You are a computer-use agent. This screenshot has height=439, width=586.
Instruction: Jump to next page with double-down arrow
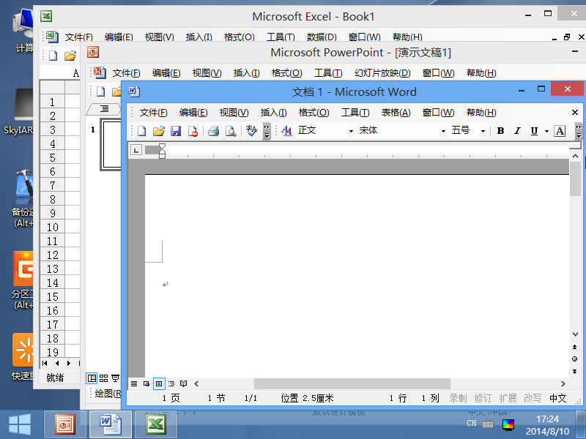pos(574,372)
